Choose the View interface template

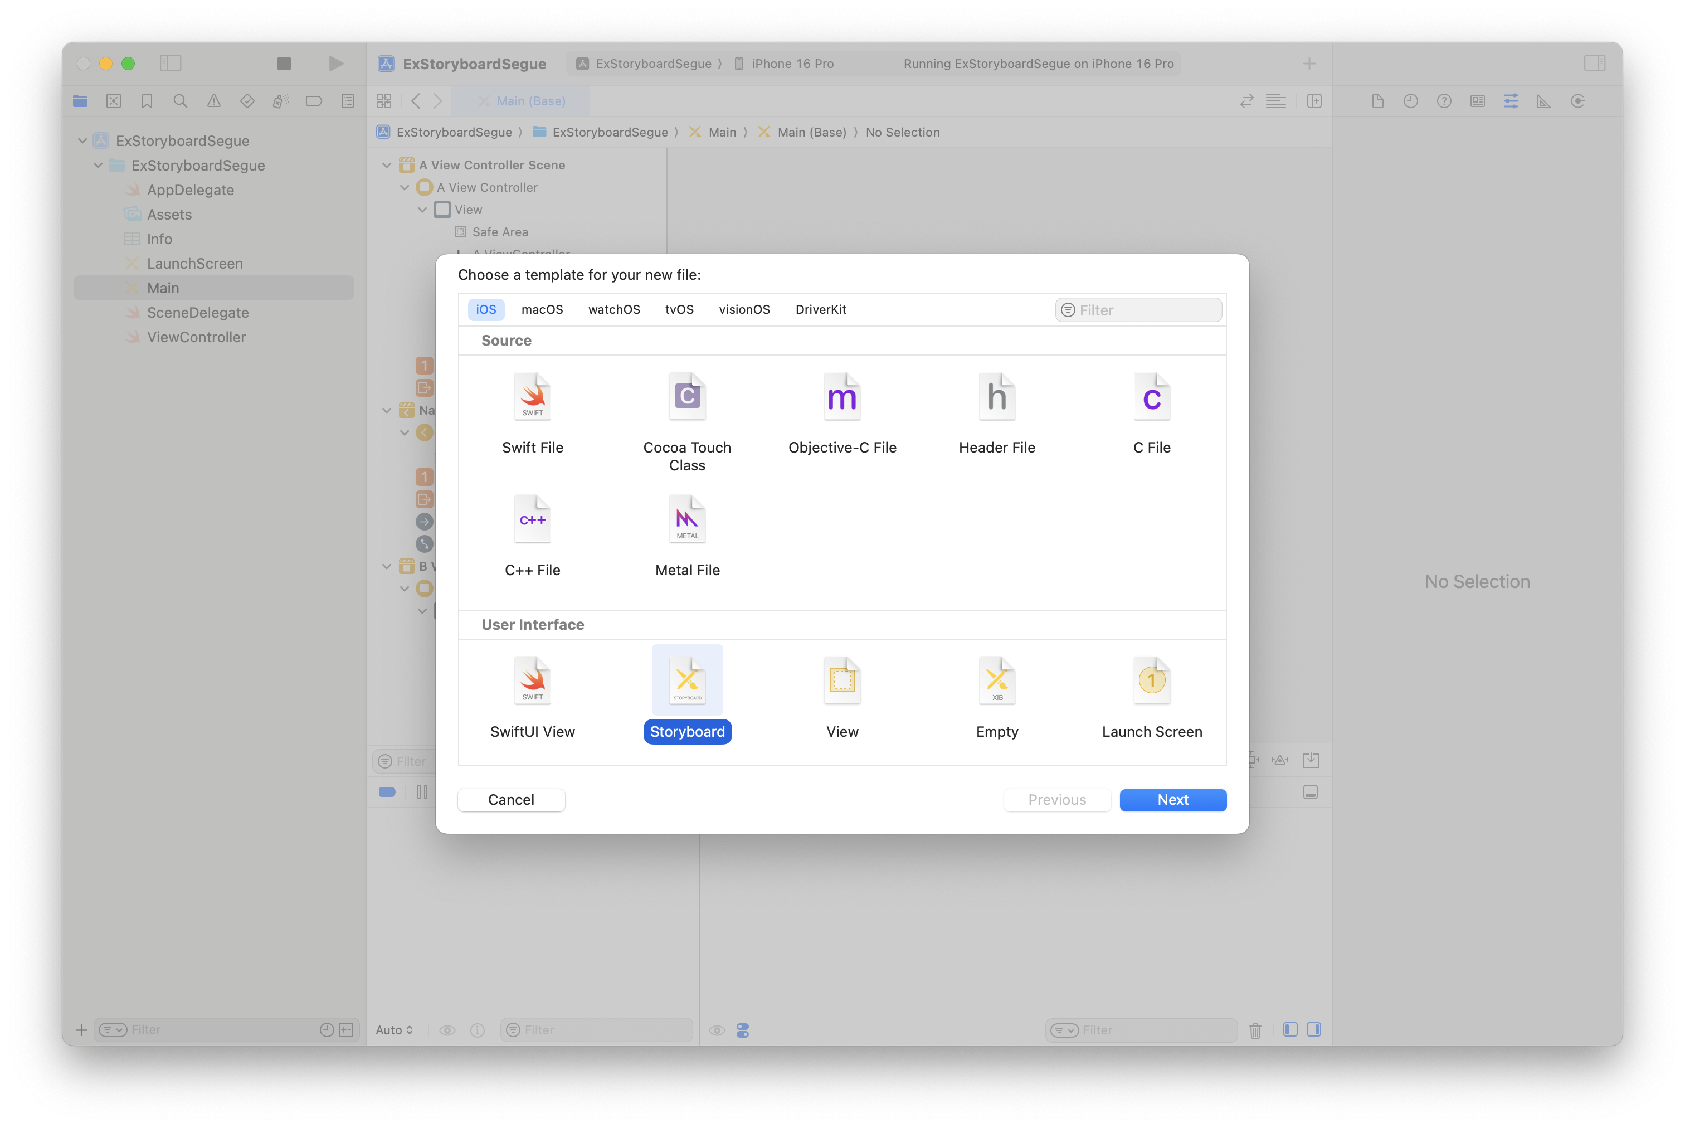842,697
